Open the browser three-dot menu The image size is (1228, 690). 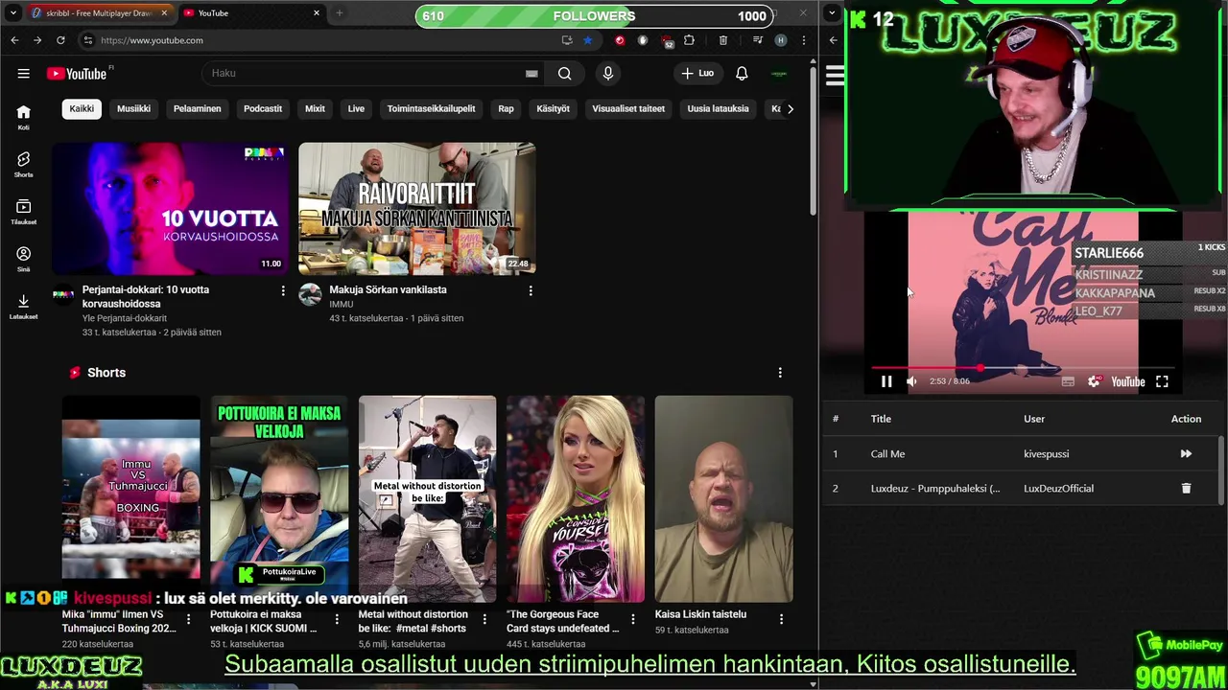tap(804, 40)
